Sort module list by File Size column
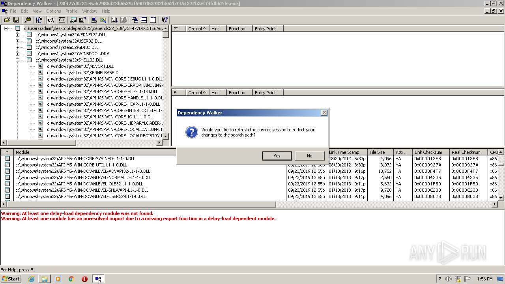Image resolution: width=505 pixels, height=284 pixels. [380, 152]
